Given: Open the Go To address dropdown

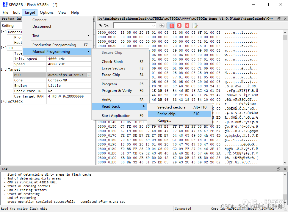Looking at the screenshot, I should click(154, 26).
